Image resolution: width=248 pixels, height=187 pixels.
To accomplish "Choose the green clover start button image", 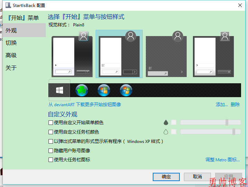I will [82, 90].
